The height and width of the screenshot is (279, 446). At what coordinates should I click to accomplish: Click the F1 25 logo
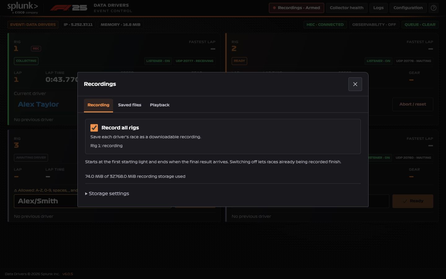(69, 8)
